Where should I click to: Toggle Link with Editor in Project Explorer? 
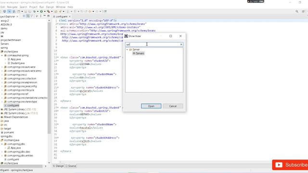[x=28, y=16]
